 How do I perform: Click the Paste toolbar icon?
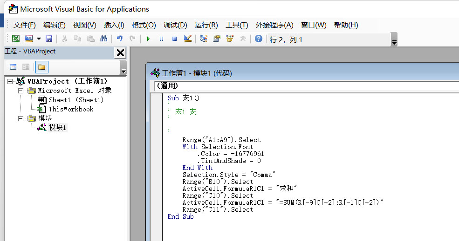(x=91, y=39)
